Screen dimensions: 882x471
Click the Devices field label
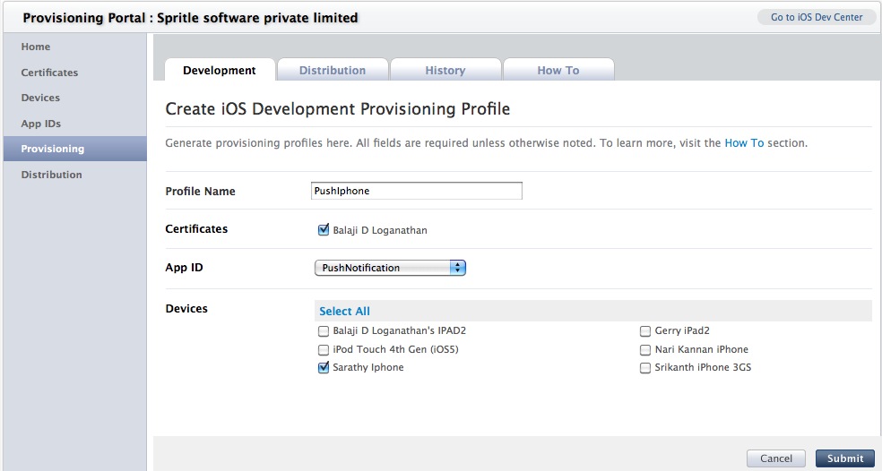tap(186, 309)
